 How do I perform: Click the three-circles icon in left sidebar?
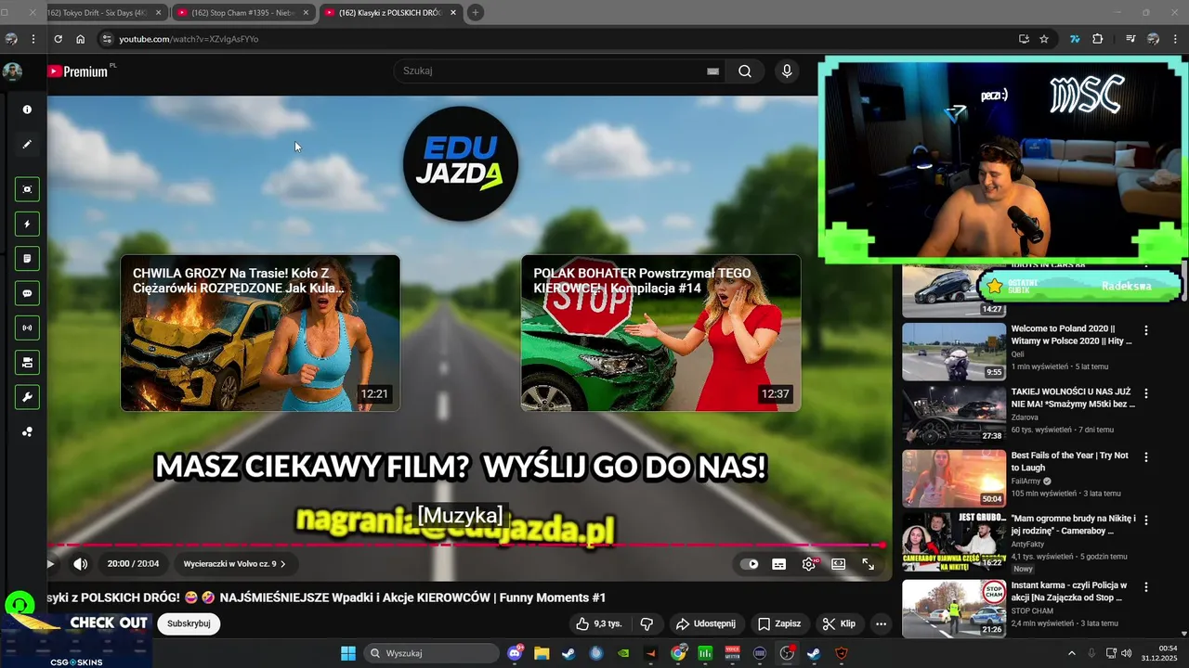(27, 431)
